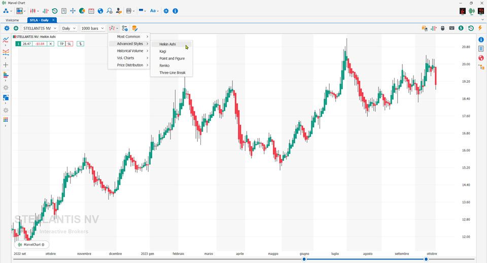This screenshot has height=263, width=487.
Task: Click the green history clock icon in top toolbar
Action: [x=55, y=11]
